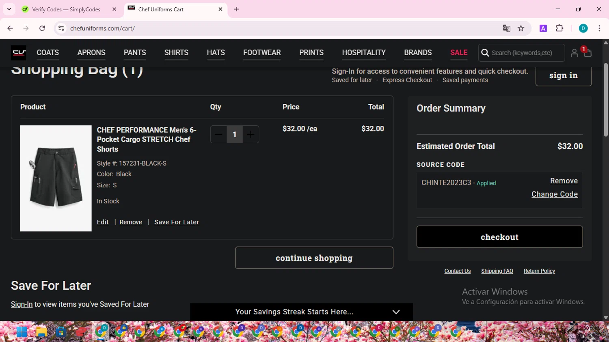Click the browser back arrow
Viewport: 609px width, 342px height.
pos(10,28)
